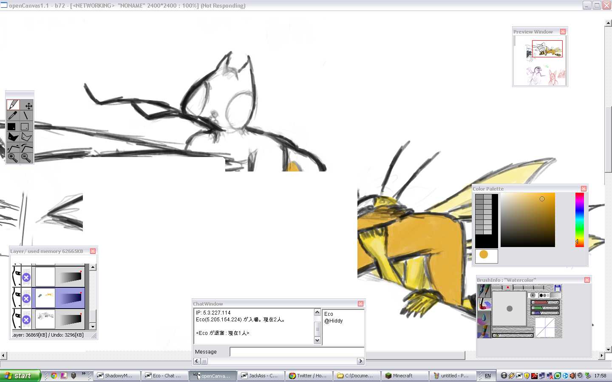This screenshot has width=612, height=382.
Task: Click the gradient brush option button
Action: click(x=555, y=295)
